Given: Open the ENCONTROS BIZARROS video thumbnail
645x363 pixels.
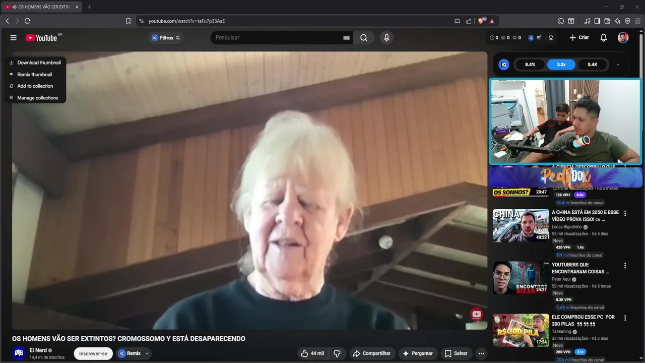Looking at the screenshot, I should (521, 278).
